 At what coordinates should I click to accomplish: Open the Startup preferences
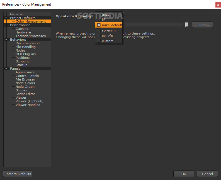[21, 65]
